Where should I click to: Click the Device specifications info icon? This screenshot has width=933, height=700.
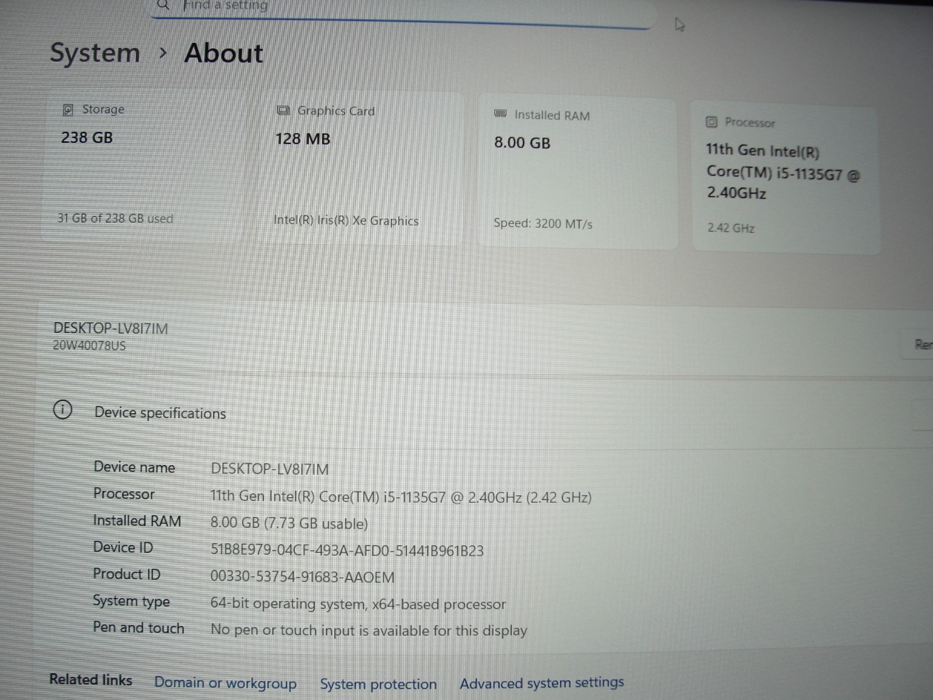click(x=62, y=410)
